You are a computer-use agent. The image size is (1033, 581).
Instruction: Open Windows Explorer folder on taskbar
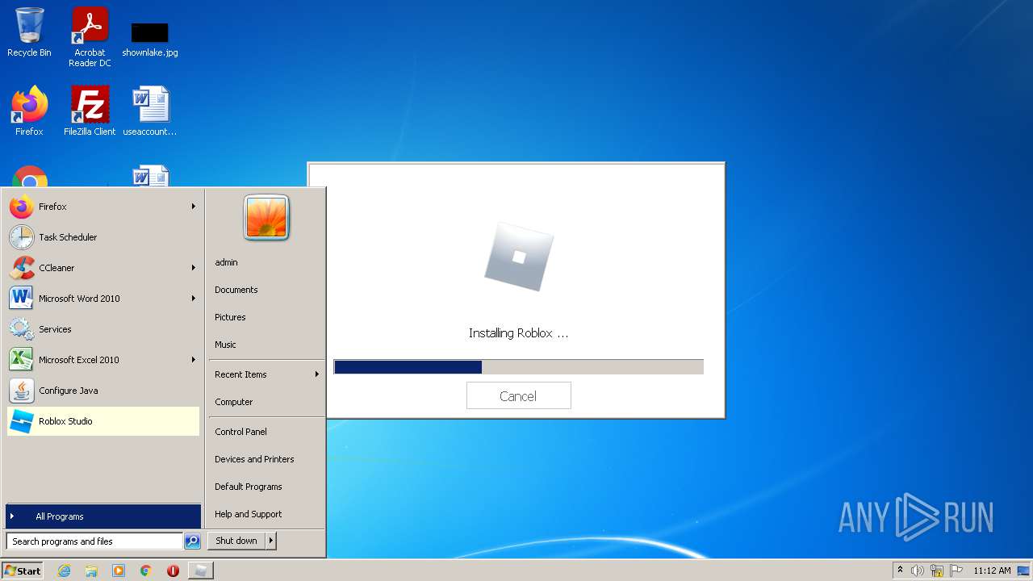pos(91,571)
